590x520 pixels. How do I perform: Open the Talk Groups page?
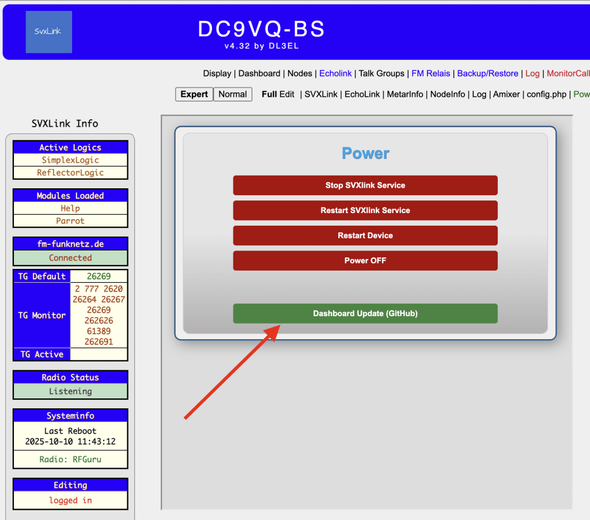[x=381, y=74]
